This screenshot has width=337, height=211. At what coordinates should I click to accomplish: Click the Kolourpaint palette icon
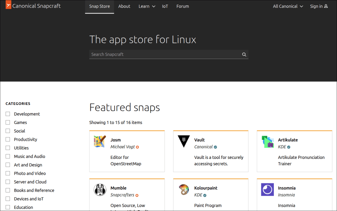coord(184,190)
